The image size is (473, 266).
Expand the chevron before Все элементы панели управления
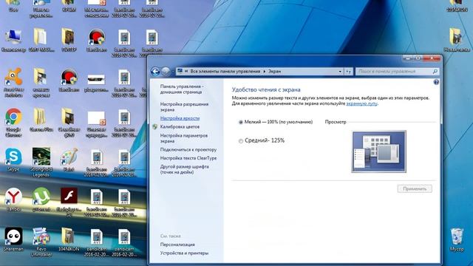(186, 72)
